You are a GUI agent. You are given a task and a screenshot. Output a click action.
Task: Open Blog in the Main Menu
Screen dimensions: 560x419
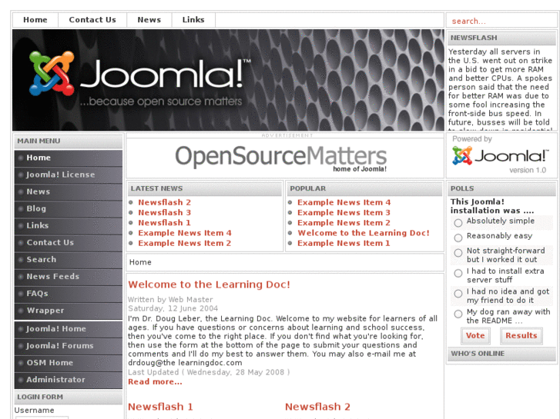[x=69, y=208]
